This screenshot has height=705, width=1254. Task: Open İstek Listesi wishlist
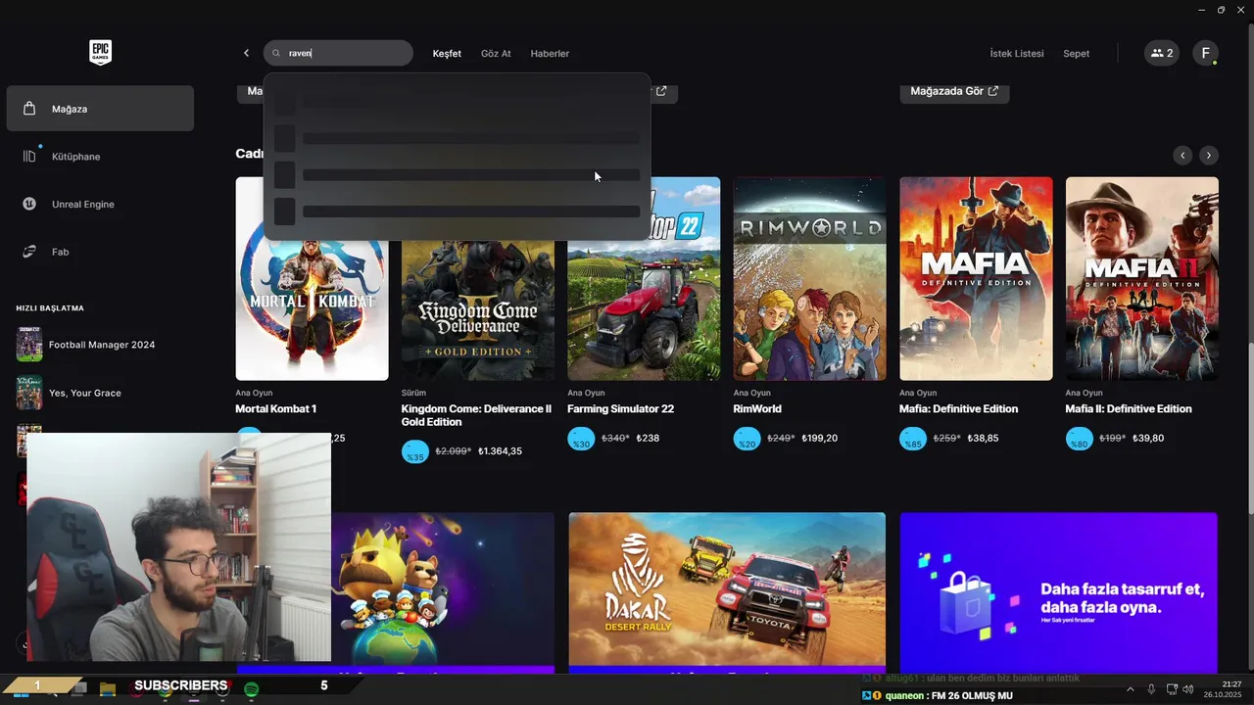coord(1017,54)
